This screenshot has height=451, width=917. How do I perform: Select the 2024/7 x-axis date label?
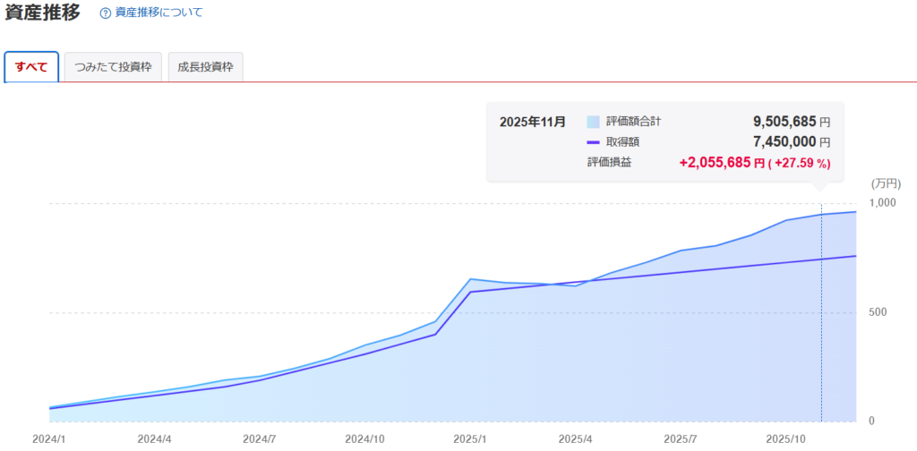pos(260,439)
